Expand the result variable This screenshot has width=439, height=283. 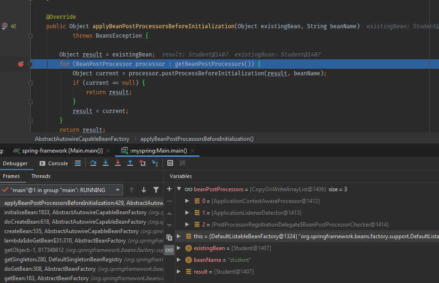click(x=179, y=272)
